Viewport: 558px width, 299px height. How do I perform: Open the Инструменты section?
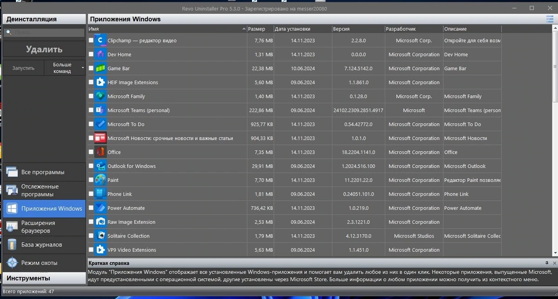43,278
